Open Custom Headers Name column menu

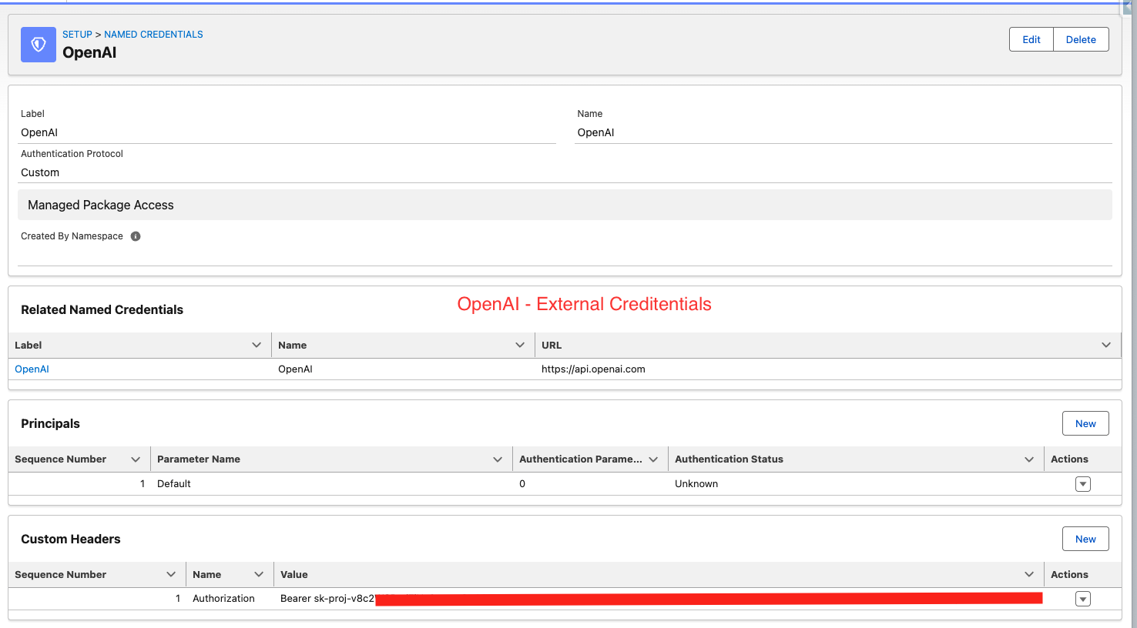pyautogui.click(x=259, y=574)
